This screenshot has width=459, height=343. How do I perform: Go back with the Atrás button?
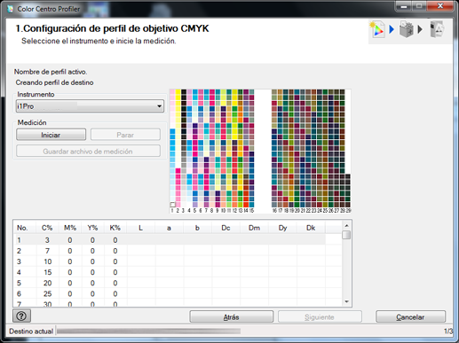click(x=231, y=316)
